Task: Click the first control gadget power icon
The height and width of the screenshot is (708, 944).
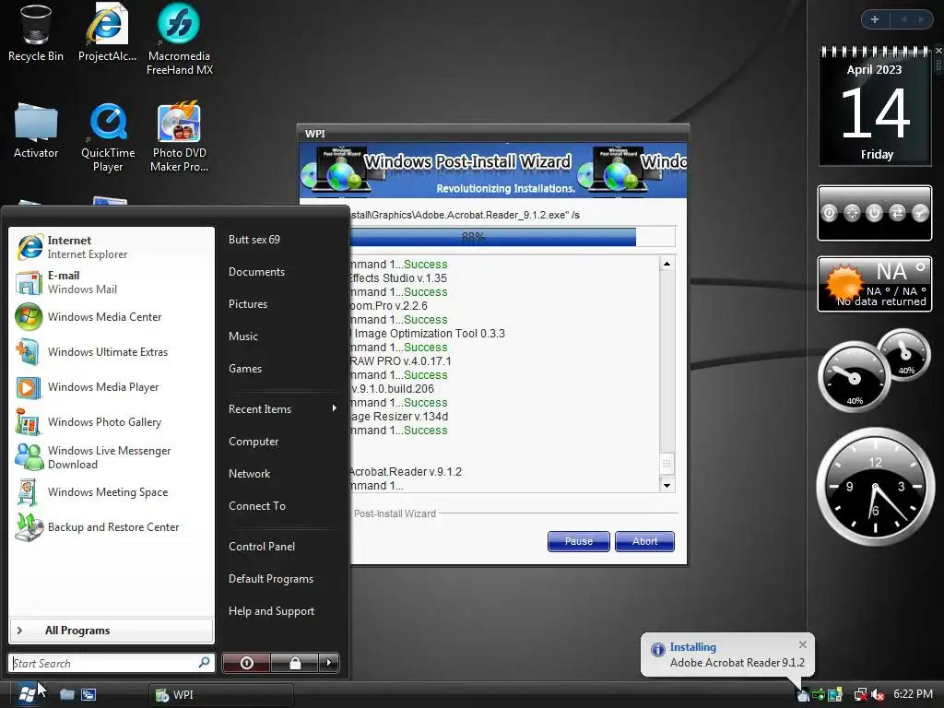Action: (x=829, y=213)
